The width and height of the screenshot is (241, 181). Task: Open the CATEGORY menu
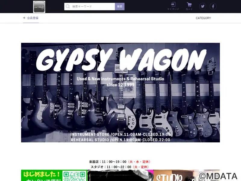click(203, 18)
